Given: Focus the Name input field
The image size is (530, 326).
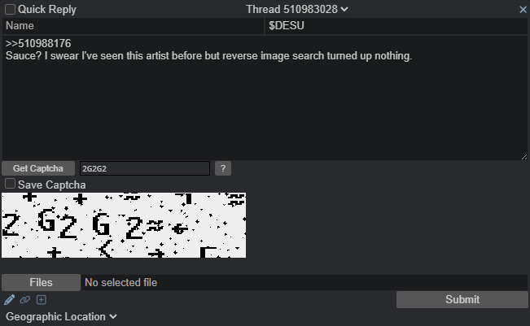Looking at the screenshot, I should pyautogui.click(x=134, y=26).
